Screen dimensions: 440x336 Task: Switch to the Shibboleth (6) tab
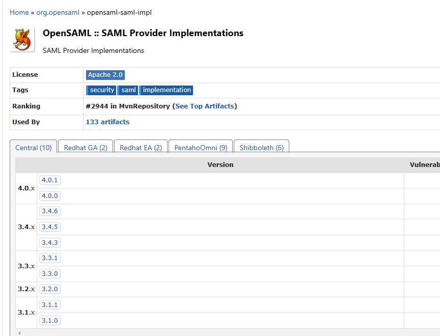point(262,147)
